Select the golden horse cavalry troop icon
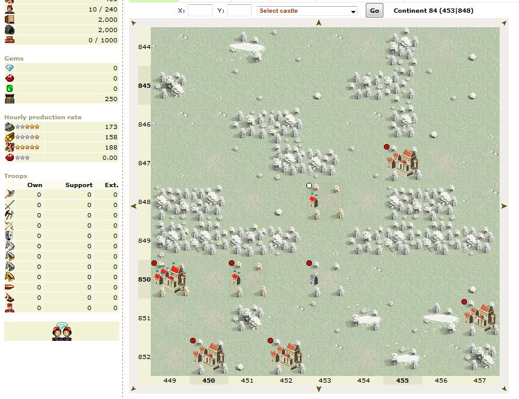 pos(9,277)
